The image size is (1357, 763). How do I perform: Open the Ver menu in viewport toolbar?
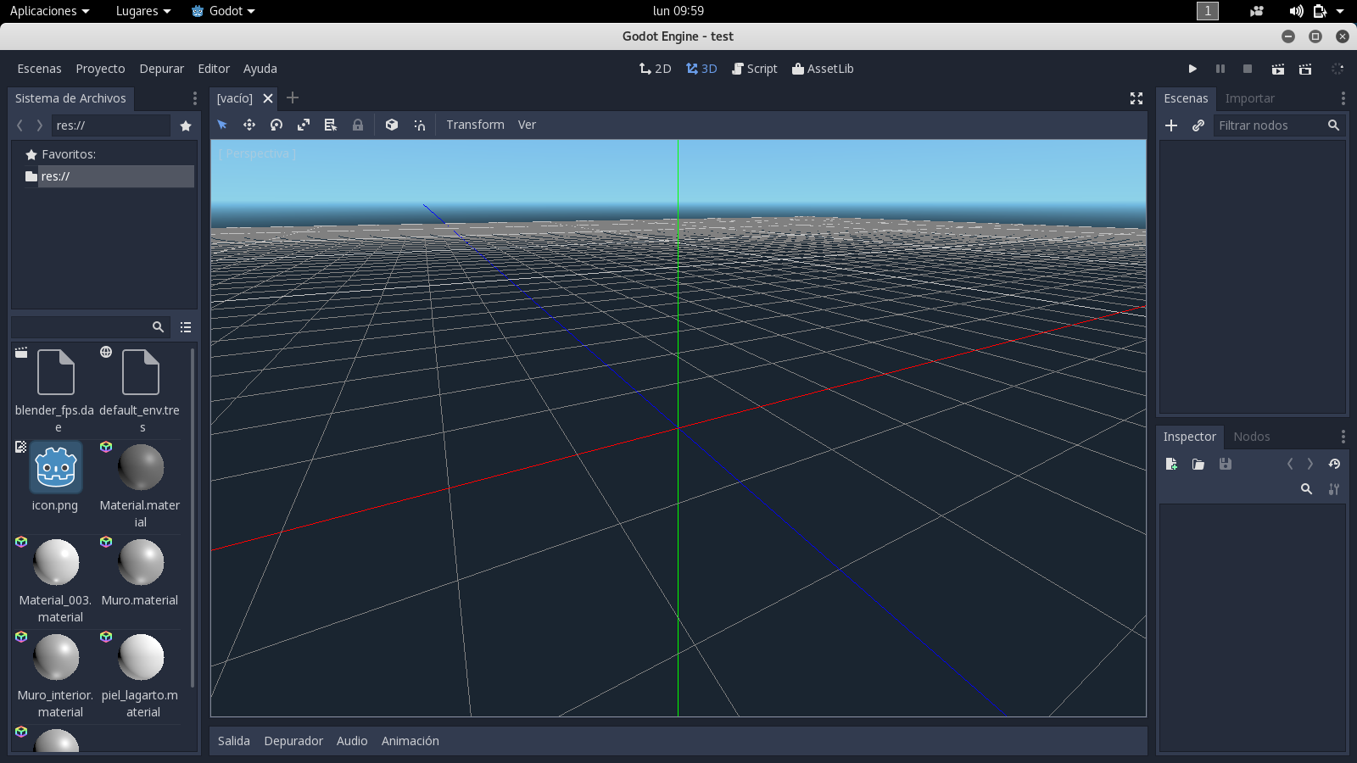pyautogui.click(x=527, y=125)
